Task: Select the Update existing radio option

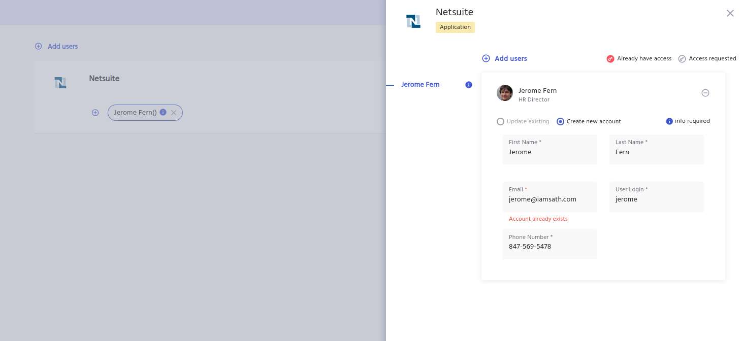Action: click(501, 122)
